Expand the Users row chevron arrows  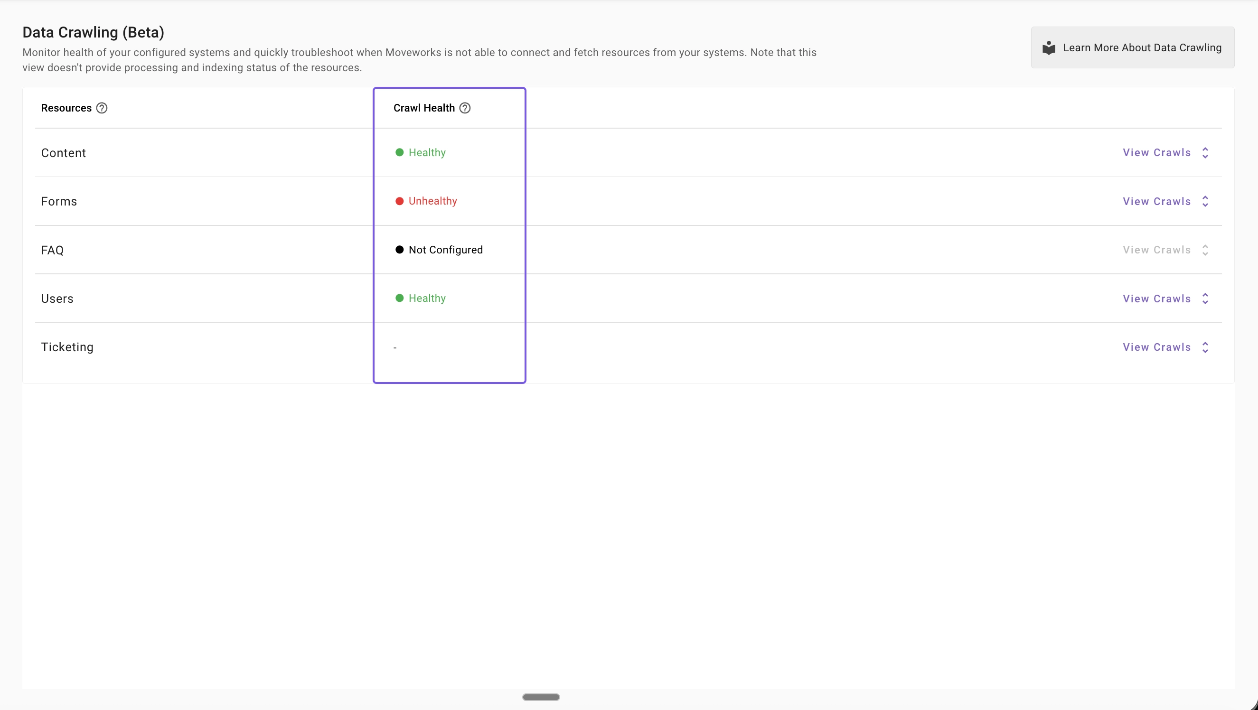click(1205, 299)
